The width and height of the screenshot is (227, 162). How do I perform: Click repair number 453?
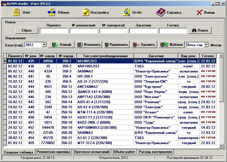31,132
